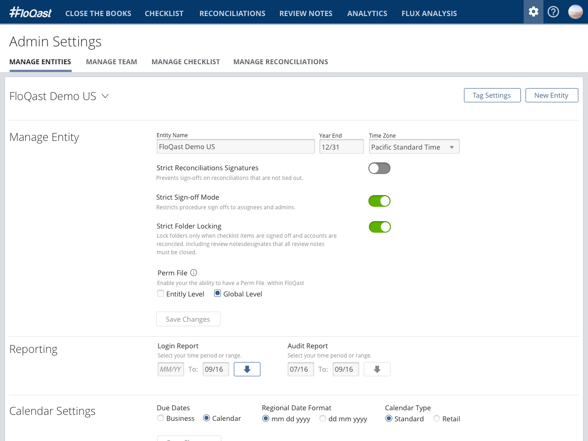This screenshot has height=441, width=588.
Task: Click the Tag Settings button
Action: 492,95
